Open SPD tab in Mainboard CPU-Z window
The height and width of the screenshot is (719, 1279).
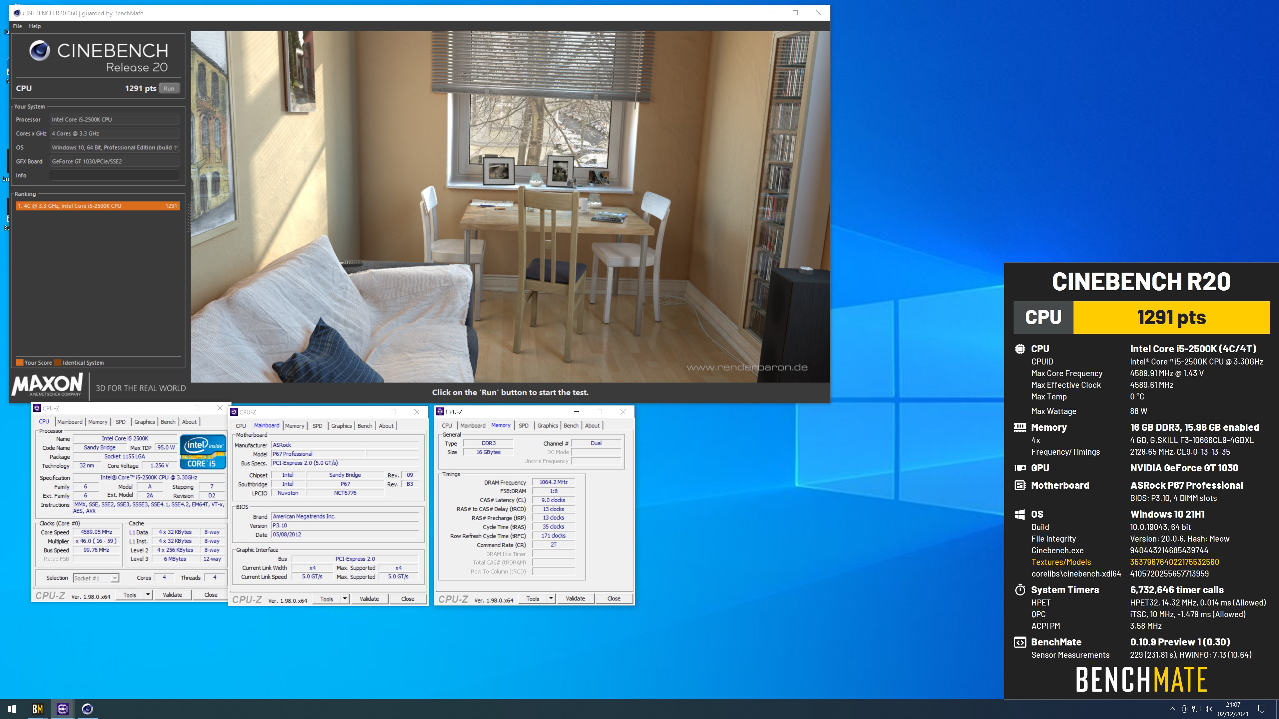317,426
